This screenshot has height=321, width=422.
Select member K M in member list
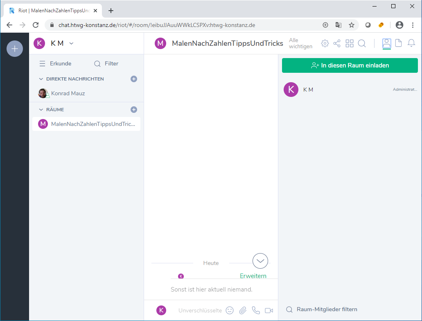pyautogui.click(x=350, y=90)
